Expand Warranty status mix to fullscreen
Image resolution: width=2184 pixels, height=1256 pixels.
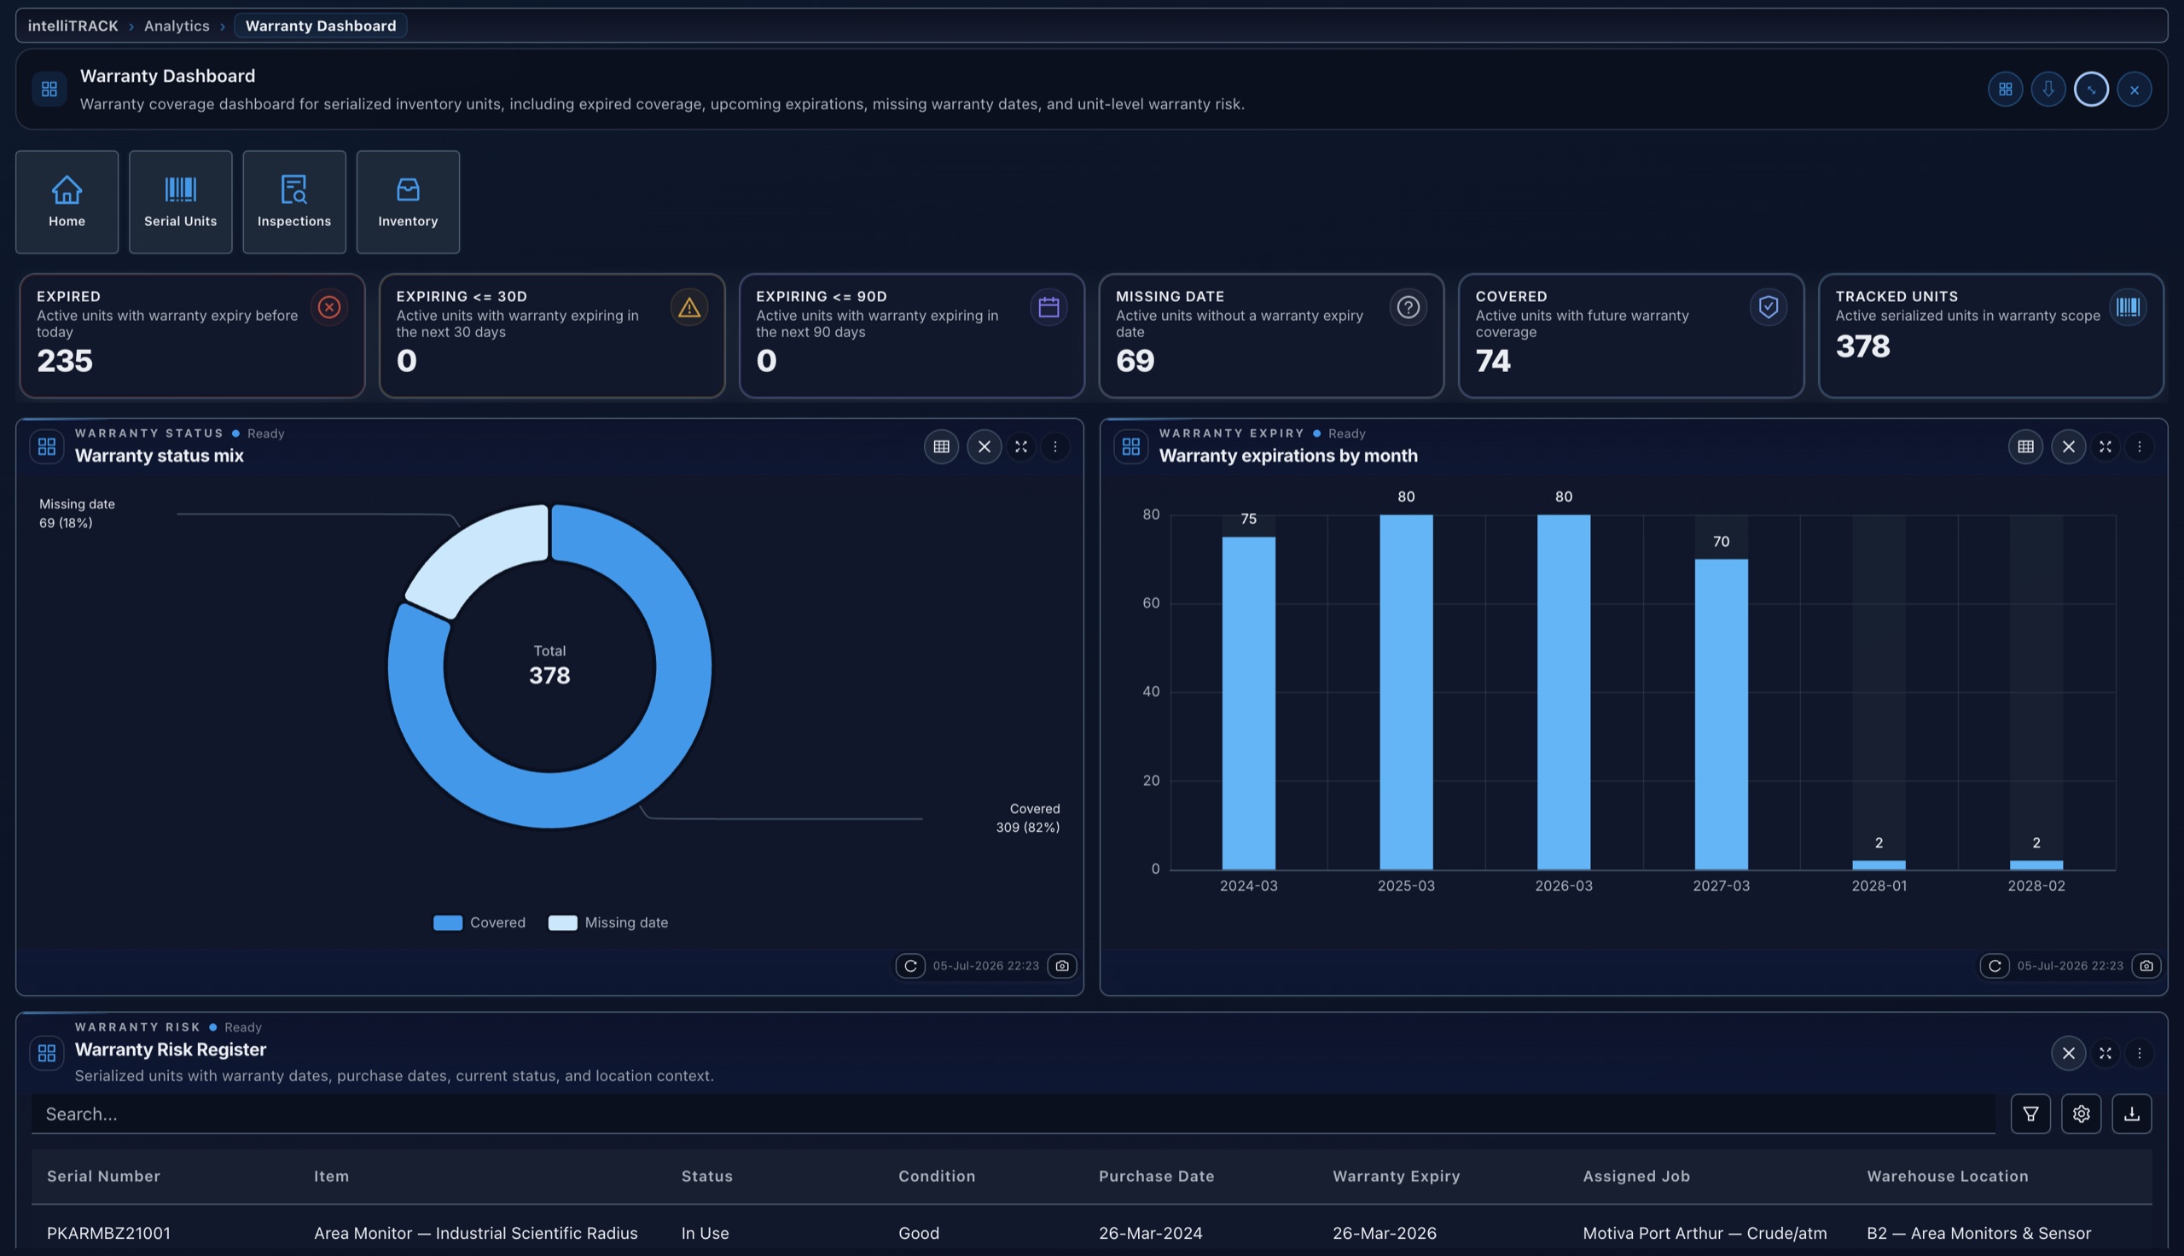click(x=1021, y=447)
